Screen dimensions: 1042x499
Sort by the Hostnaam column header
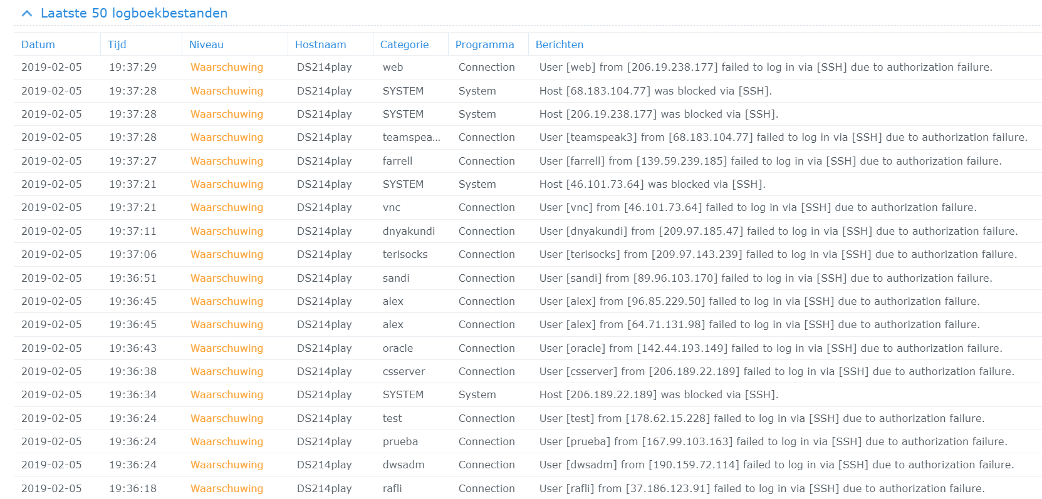pos(320,44)
